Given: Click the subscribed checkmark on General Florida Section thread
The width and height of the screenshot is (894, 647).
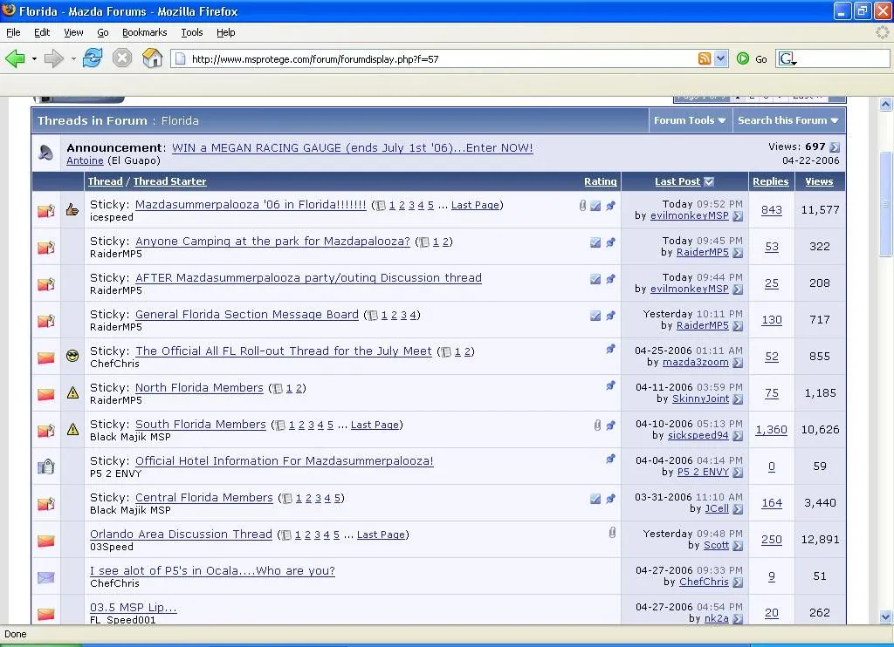Looking at the screenshot, I should [595, 314].
